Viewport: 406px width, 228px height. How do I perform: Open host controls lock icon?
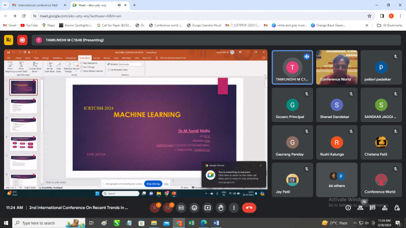point(397,208)
